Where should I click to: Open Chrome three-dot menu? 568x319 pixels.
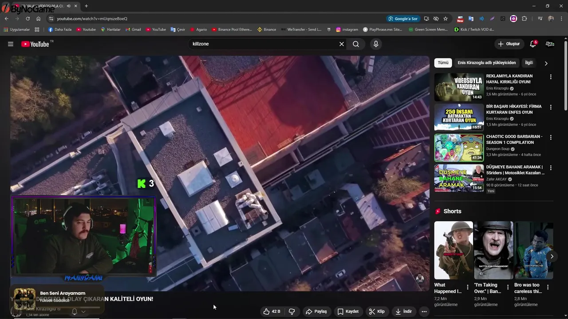(561, 19)
